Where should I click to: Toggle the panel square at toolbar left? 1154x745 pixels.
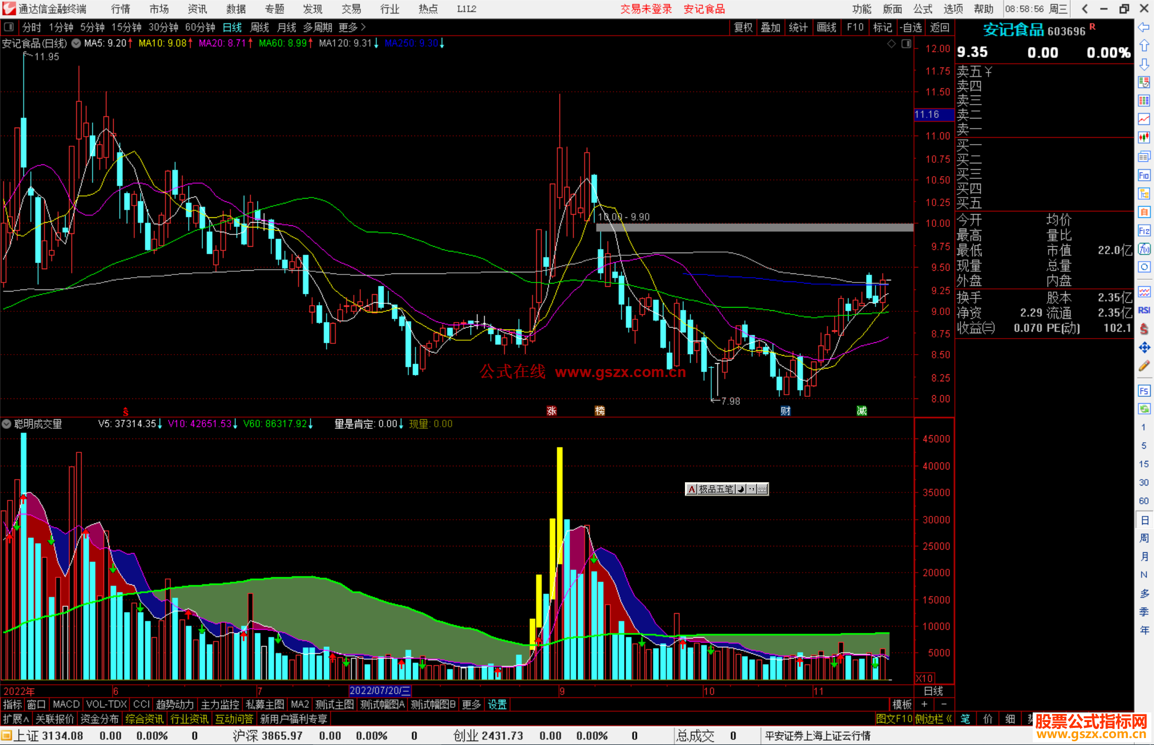(x=9, y=27)
